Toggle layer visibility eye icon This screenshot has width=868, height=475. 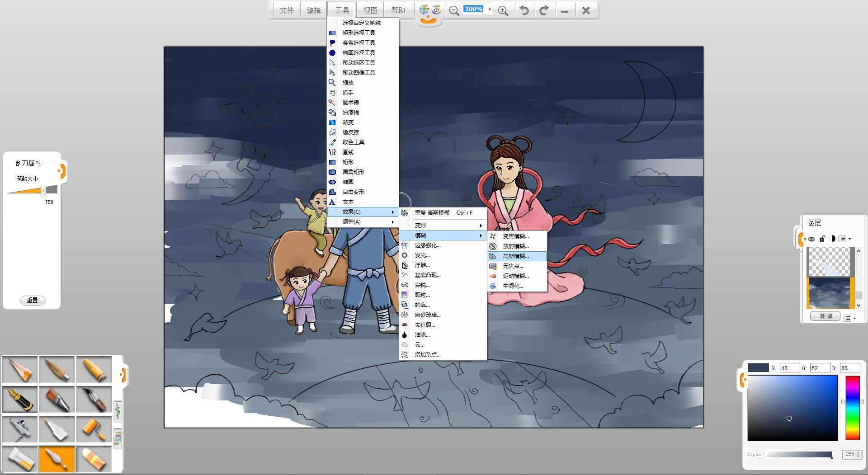(811, 239)
